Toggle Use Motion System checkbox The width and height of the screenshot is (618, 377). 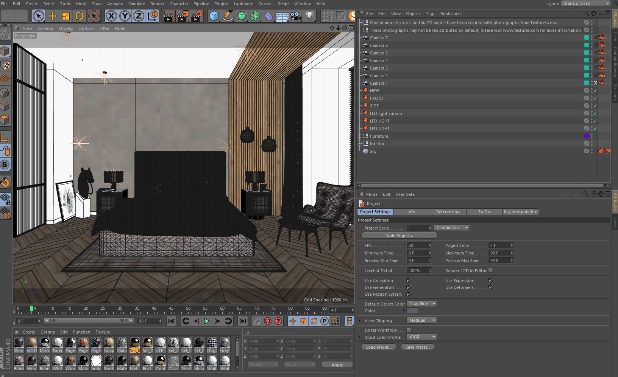click(x=409, y=294)
